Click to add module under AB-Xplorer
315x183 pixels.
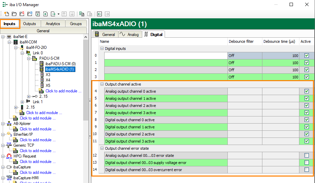point(35,129)
